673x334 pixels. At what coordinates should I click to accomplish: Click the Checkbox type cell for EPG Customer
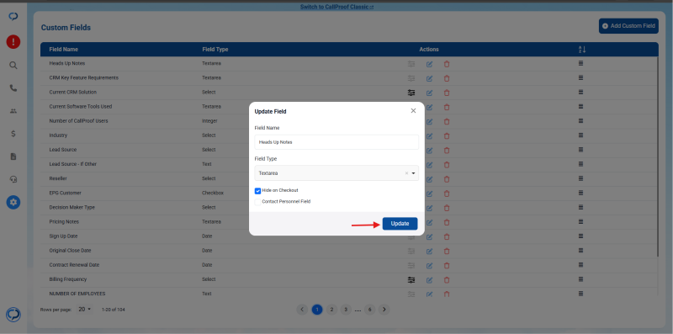(213, 194)
